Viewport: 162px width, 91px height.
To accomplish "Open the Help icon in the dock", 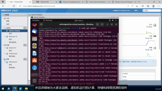I will click(34, 68).
